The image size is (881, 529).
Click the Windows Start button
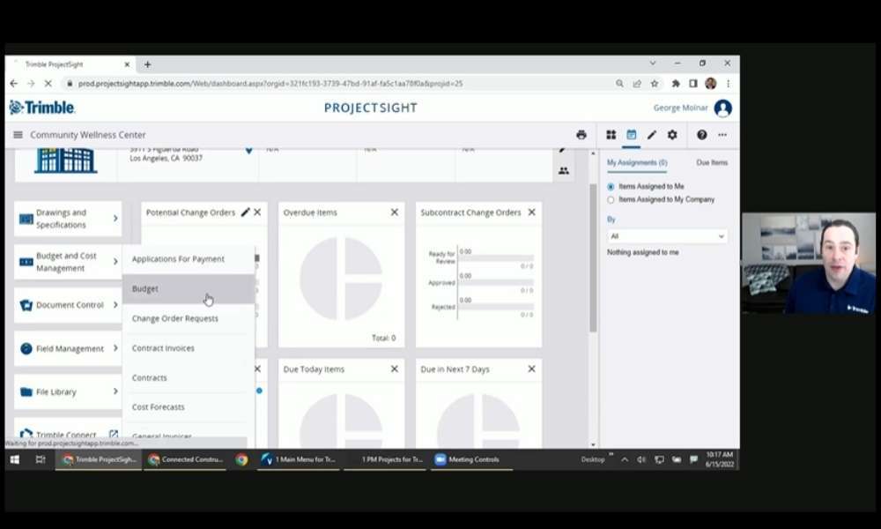point(15,459)
